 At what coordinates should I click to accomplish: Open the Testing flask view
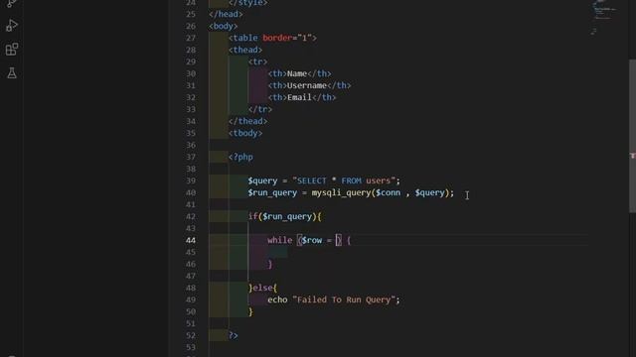12,72
